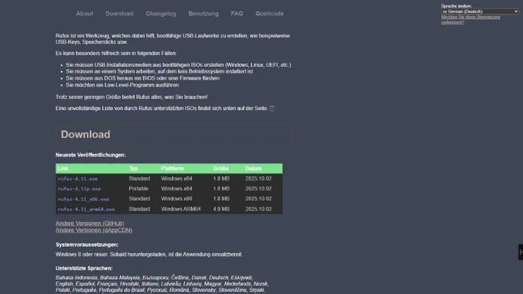Image resolution: width=523 pixels, height=294 pixels.
Task: Click the Größe column header
Action: pos(221,169)
